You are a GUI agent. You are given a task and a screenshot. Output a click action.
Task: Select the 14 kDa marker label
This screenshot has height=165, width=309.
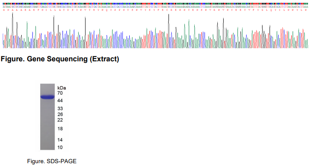(60, 140)
